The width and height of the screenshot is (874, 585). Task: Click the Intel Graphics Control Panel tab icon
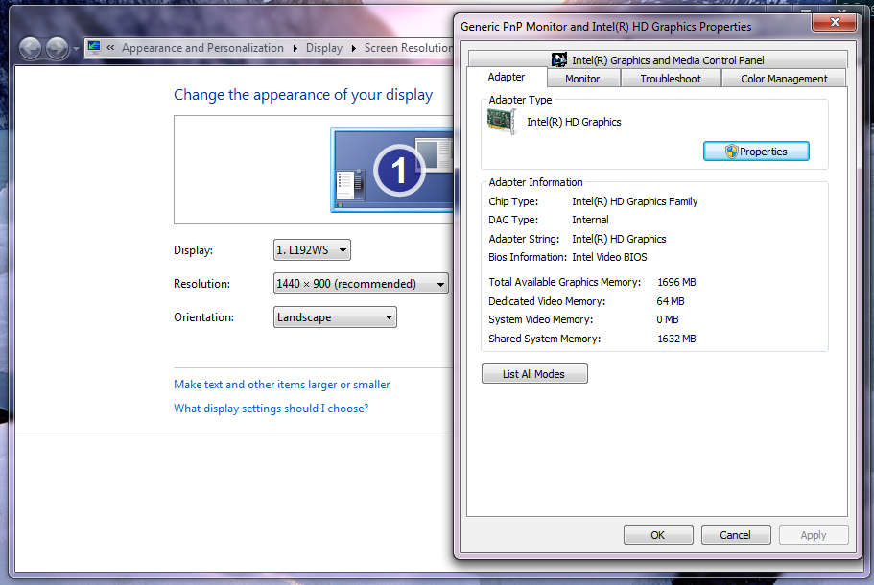559,59
